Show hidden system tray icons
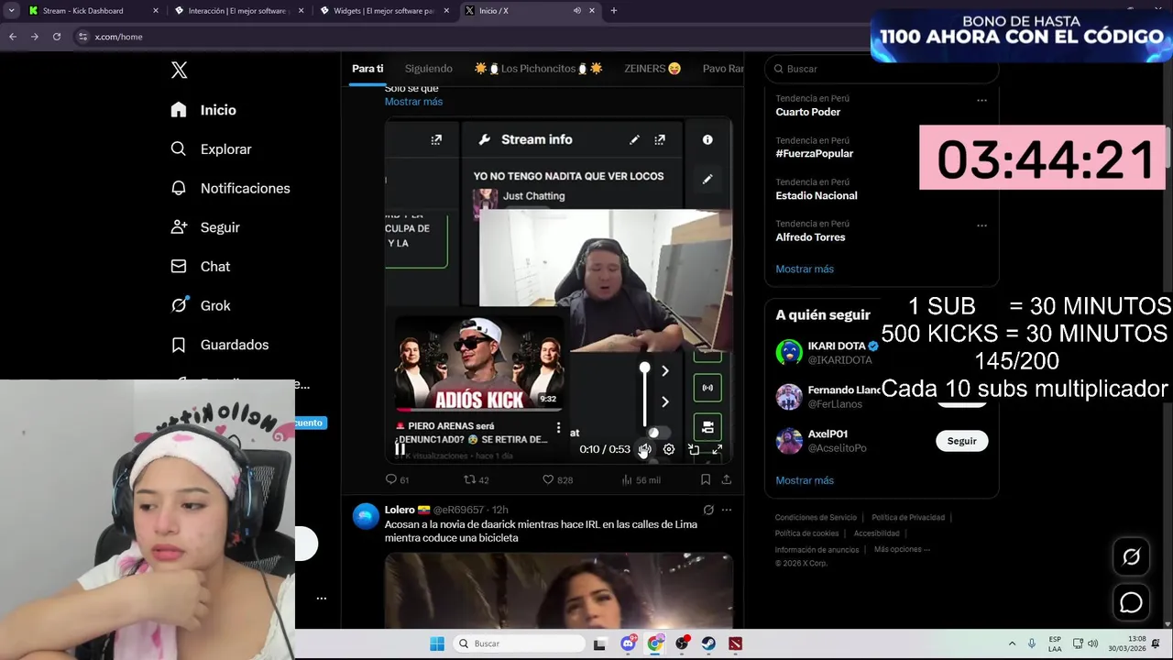 pos(1012,643)
